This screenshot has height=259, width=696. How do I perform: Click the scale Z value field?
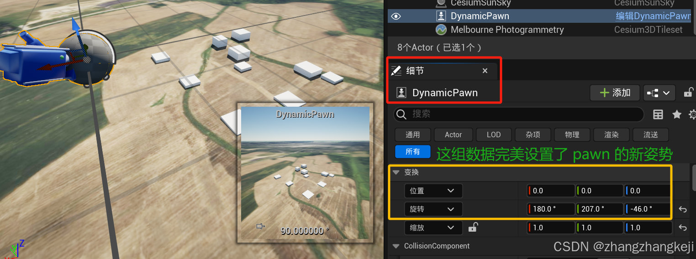648,227
